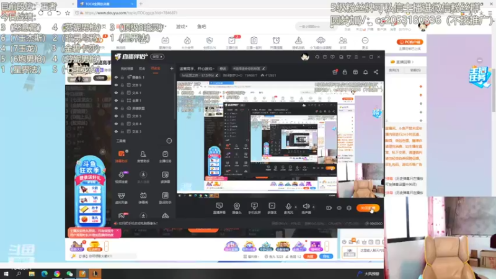Click the unlock padlock icon at top right
Viewport: 496px width, 279px height.
[x=345, y=72]
